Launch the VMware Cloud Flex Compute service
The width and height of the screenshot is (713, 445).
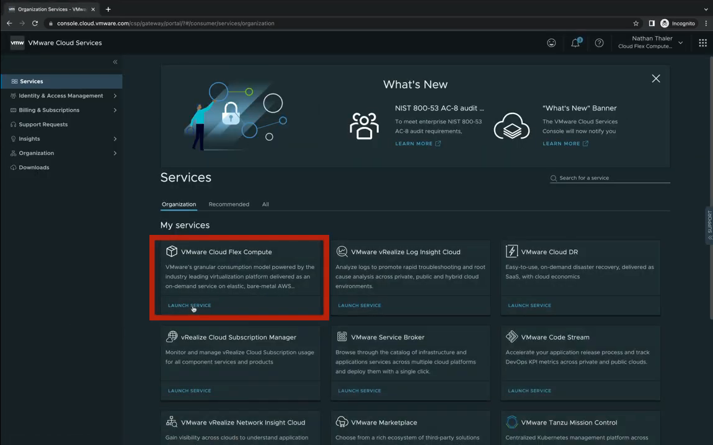coord(189,306)
